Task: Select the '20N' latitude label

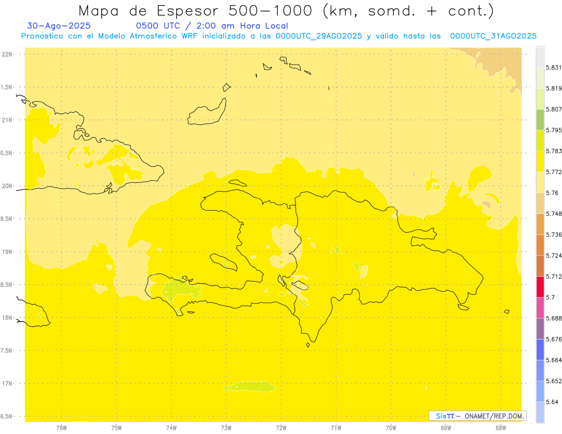Action: point(7,186)
